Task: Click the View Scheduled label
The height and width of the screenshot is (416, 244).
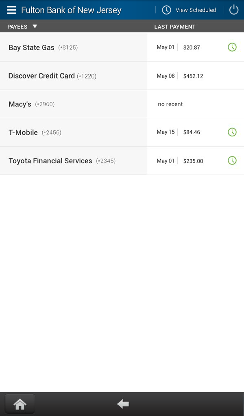Action: point(196,9)
